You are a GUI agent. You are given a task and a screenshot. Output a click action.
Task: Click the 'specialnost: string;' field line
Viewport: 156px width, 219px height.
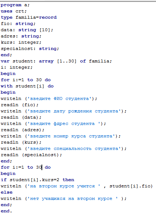30,49
